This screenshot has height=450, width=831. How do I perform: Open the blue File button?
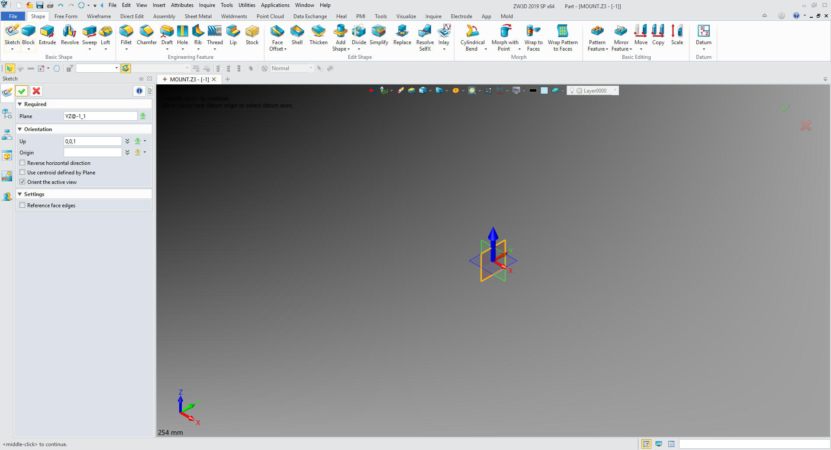[x=13, y=16]
